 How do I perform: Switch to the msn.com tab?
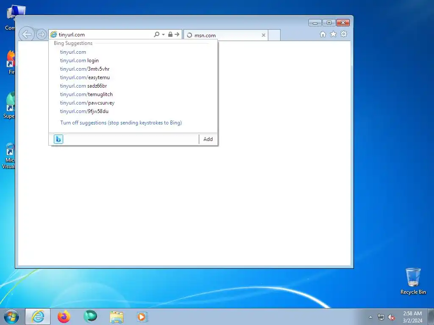coord(225,36)
